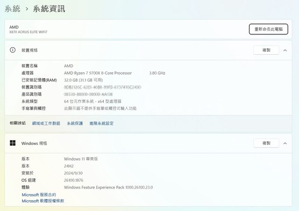Screen dimensions: 299x211
Task: Click the AMD Ryzen 7 9700X processor text
Action: tap(98, 73)
